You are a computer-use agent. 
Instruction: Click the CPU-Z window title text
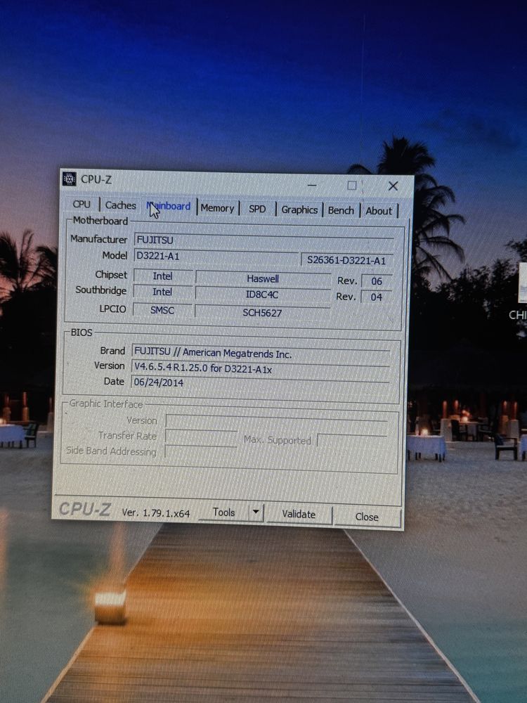[96, 179]
